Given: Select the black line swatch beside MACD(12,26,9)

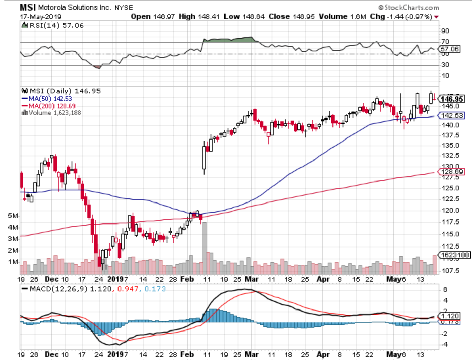Looking at the screenshot, I should (x=25, y=289).
